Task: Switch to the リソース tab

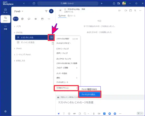Action: click(x=71, y=16)
